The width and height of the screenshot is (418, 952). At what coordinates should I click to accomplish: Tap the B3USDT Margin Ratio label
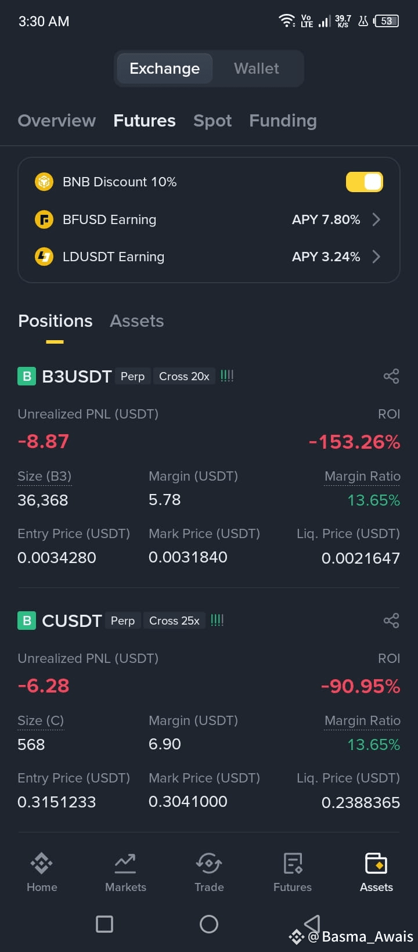click(362, 477)
